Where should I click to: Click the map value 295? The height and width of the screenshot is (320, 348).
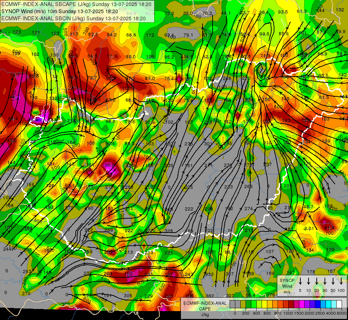coord(228,144)
